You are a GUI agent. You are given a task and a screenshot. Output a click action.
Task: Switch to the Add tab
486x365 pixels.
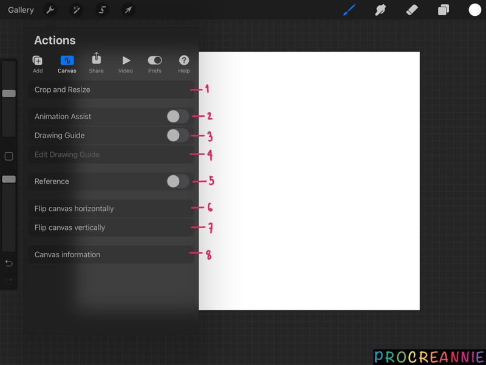tap(38, 64)
